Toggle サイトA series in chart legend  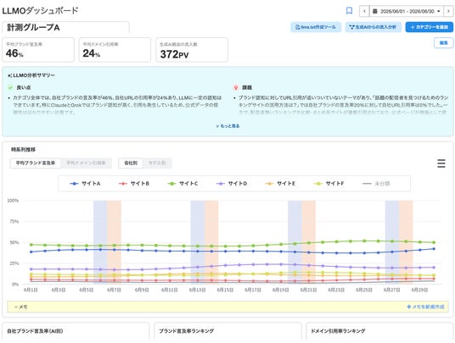tap(85, 184)
